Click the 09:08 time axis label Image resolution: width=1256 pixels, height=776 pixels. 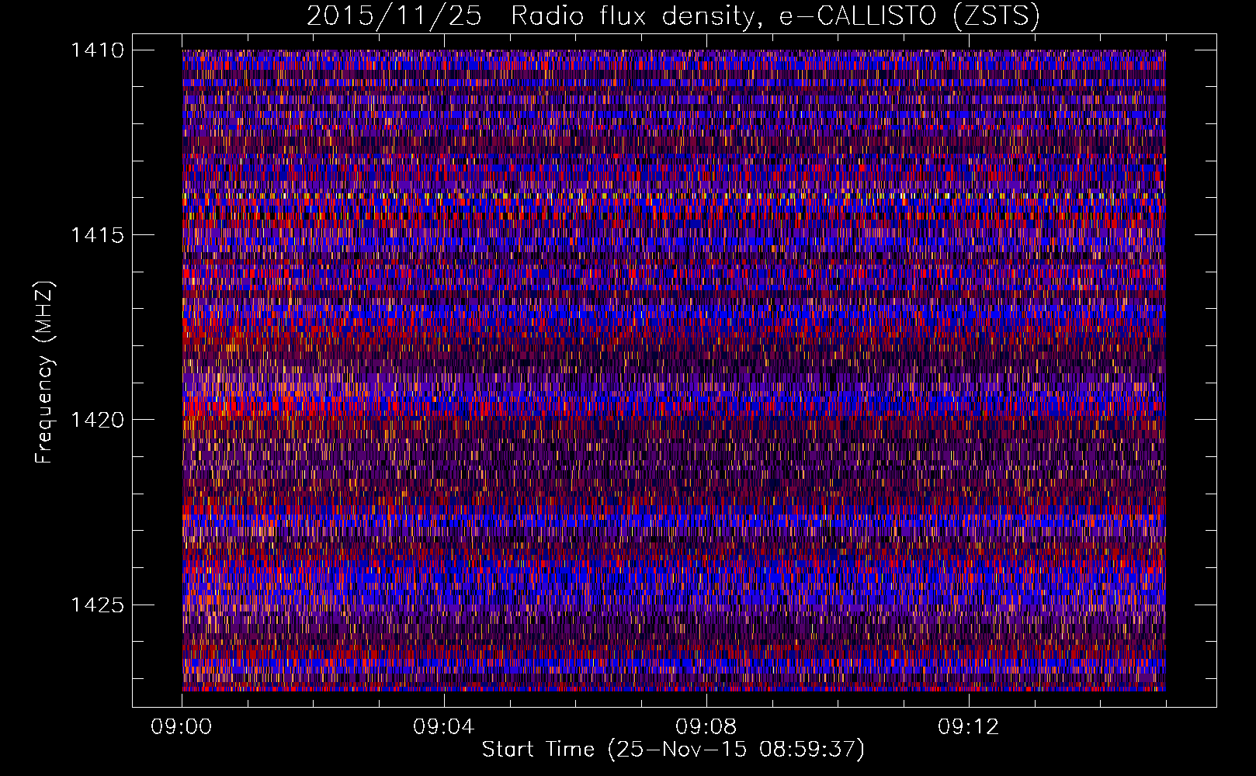click(x=706, y=727)
